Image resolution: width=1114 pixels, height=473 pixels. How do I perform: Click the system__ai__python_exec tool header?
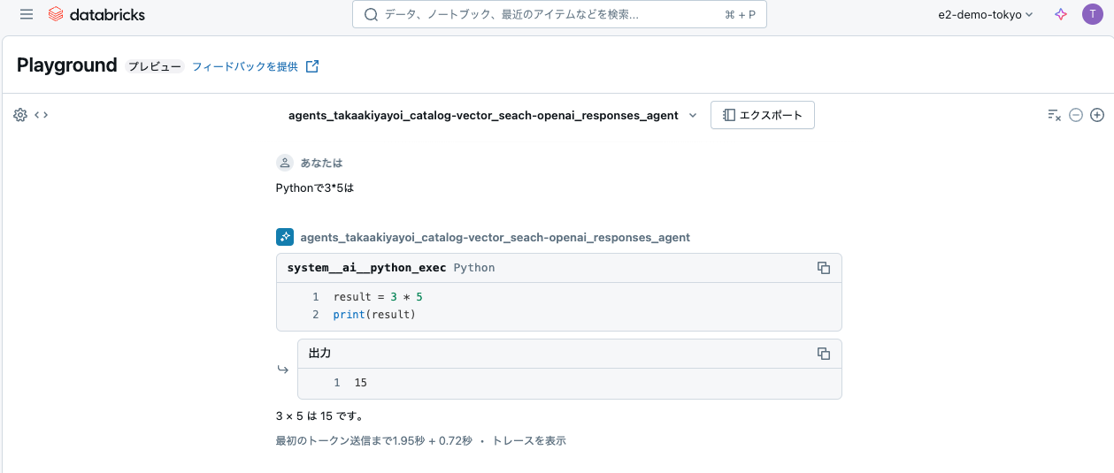366,267
